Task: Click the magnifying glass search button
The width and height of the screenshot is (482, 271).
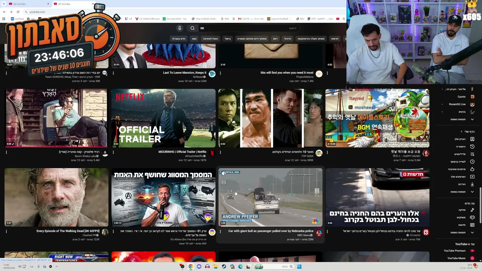Action: pyautogui.click(x=192, y=28)
